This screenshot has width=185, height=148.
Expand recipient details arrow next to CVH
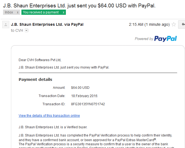26,30
